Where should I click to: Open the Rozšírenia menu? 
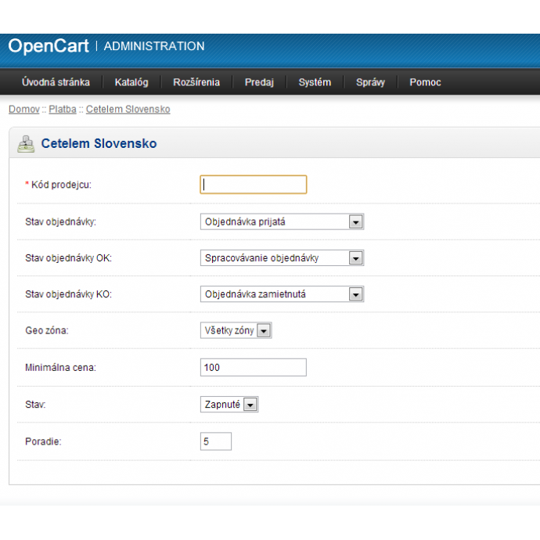point(196,82)
